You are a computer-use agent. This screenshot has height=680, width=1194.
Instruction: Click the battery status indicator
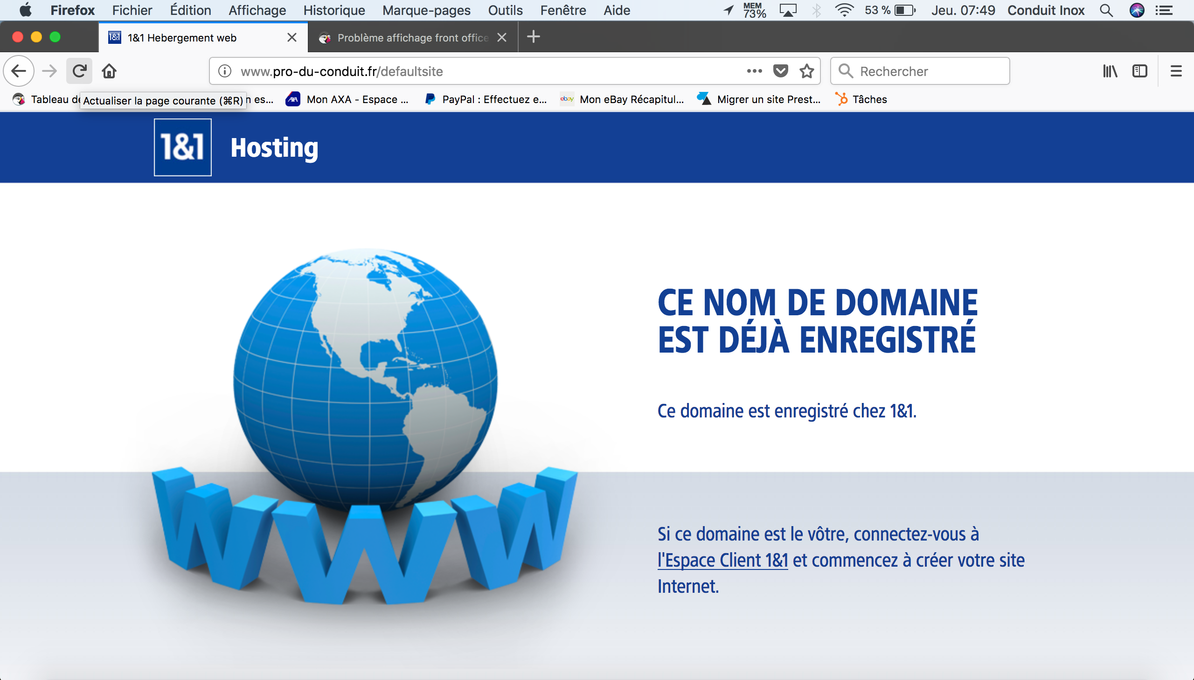(x=890, y=10)
